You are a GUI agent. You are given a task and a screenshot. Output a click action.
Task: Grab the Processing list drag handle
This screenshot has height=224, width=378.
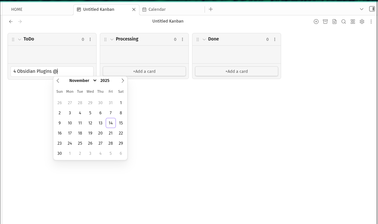coord(105,40)
